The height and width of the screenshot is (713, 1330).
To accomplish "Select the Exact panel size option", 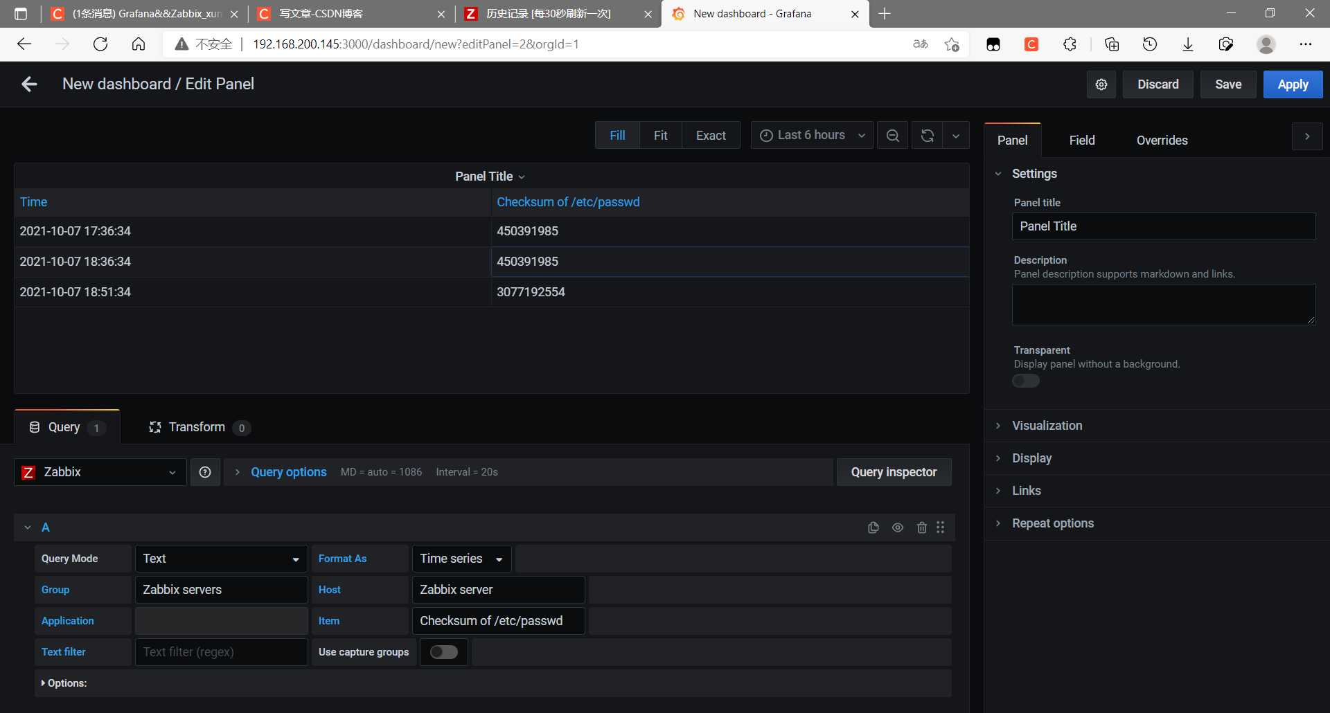I will point(711,135).
